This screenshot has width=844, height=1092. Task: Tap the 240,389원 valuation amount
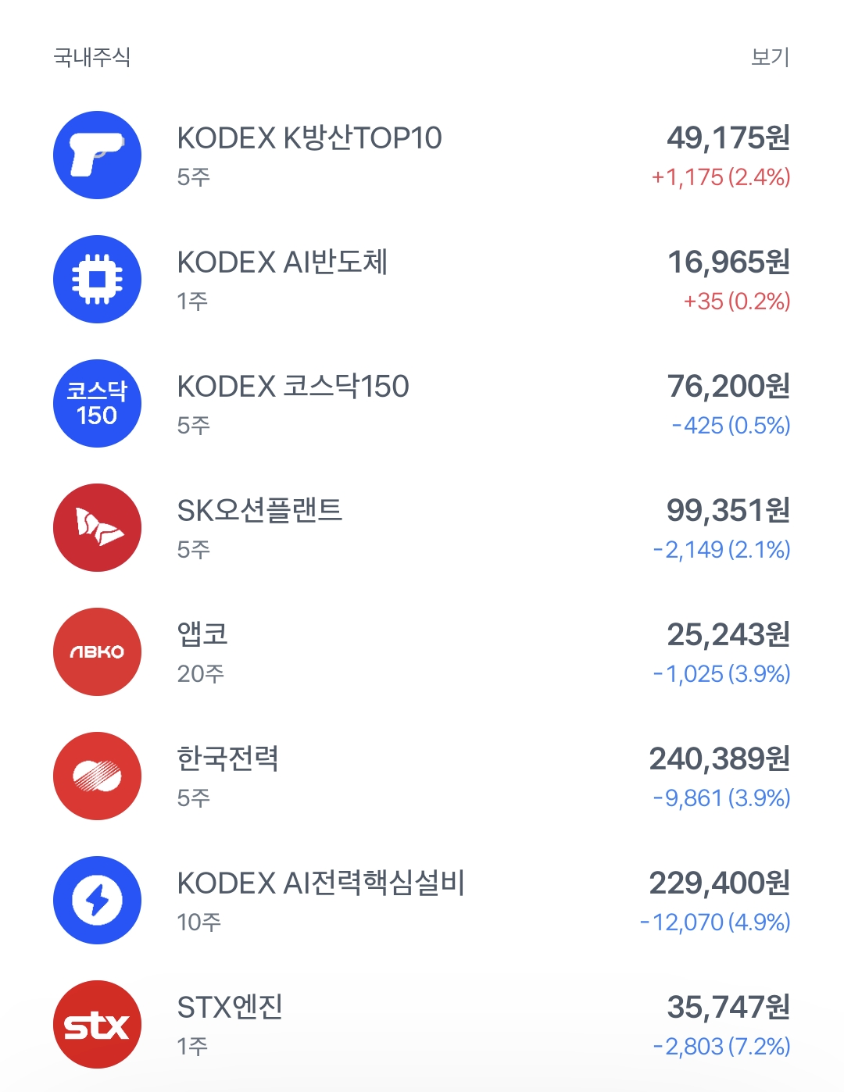tap(720, 758)
